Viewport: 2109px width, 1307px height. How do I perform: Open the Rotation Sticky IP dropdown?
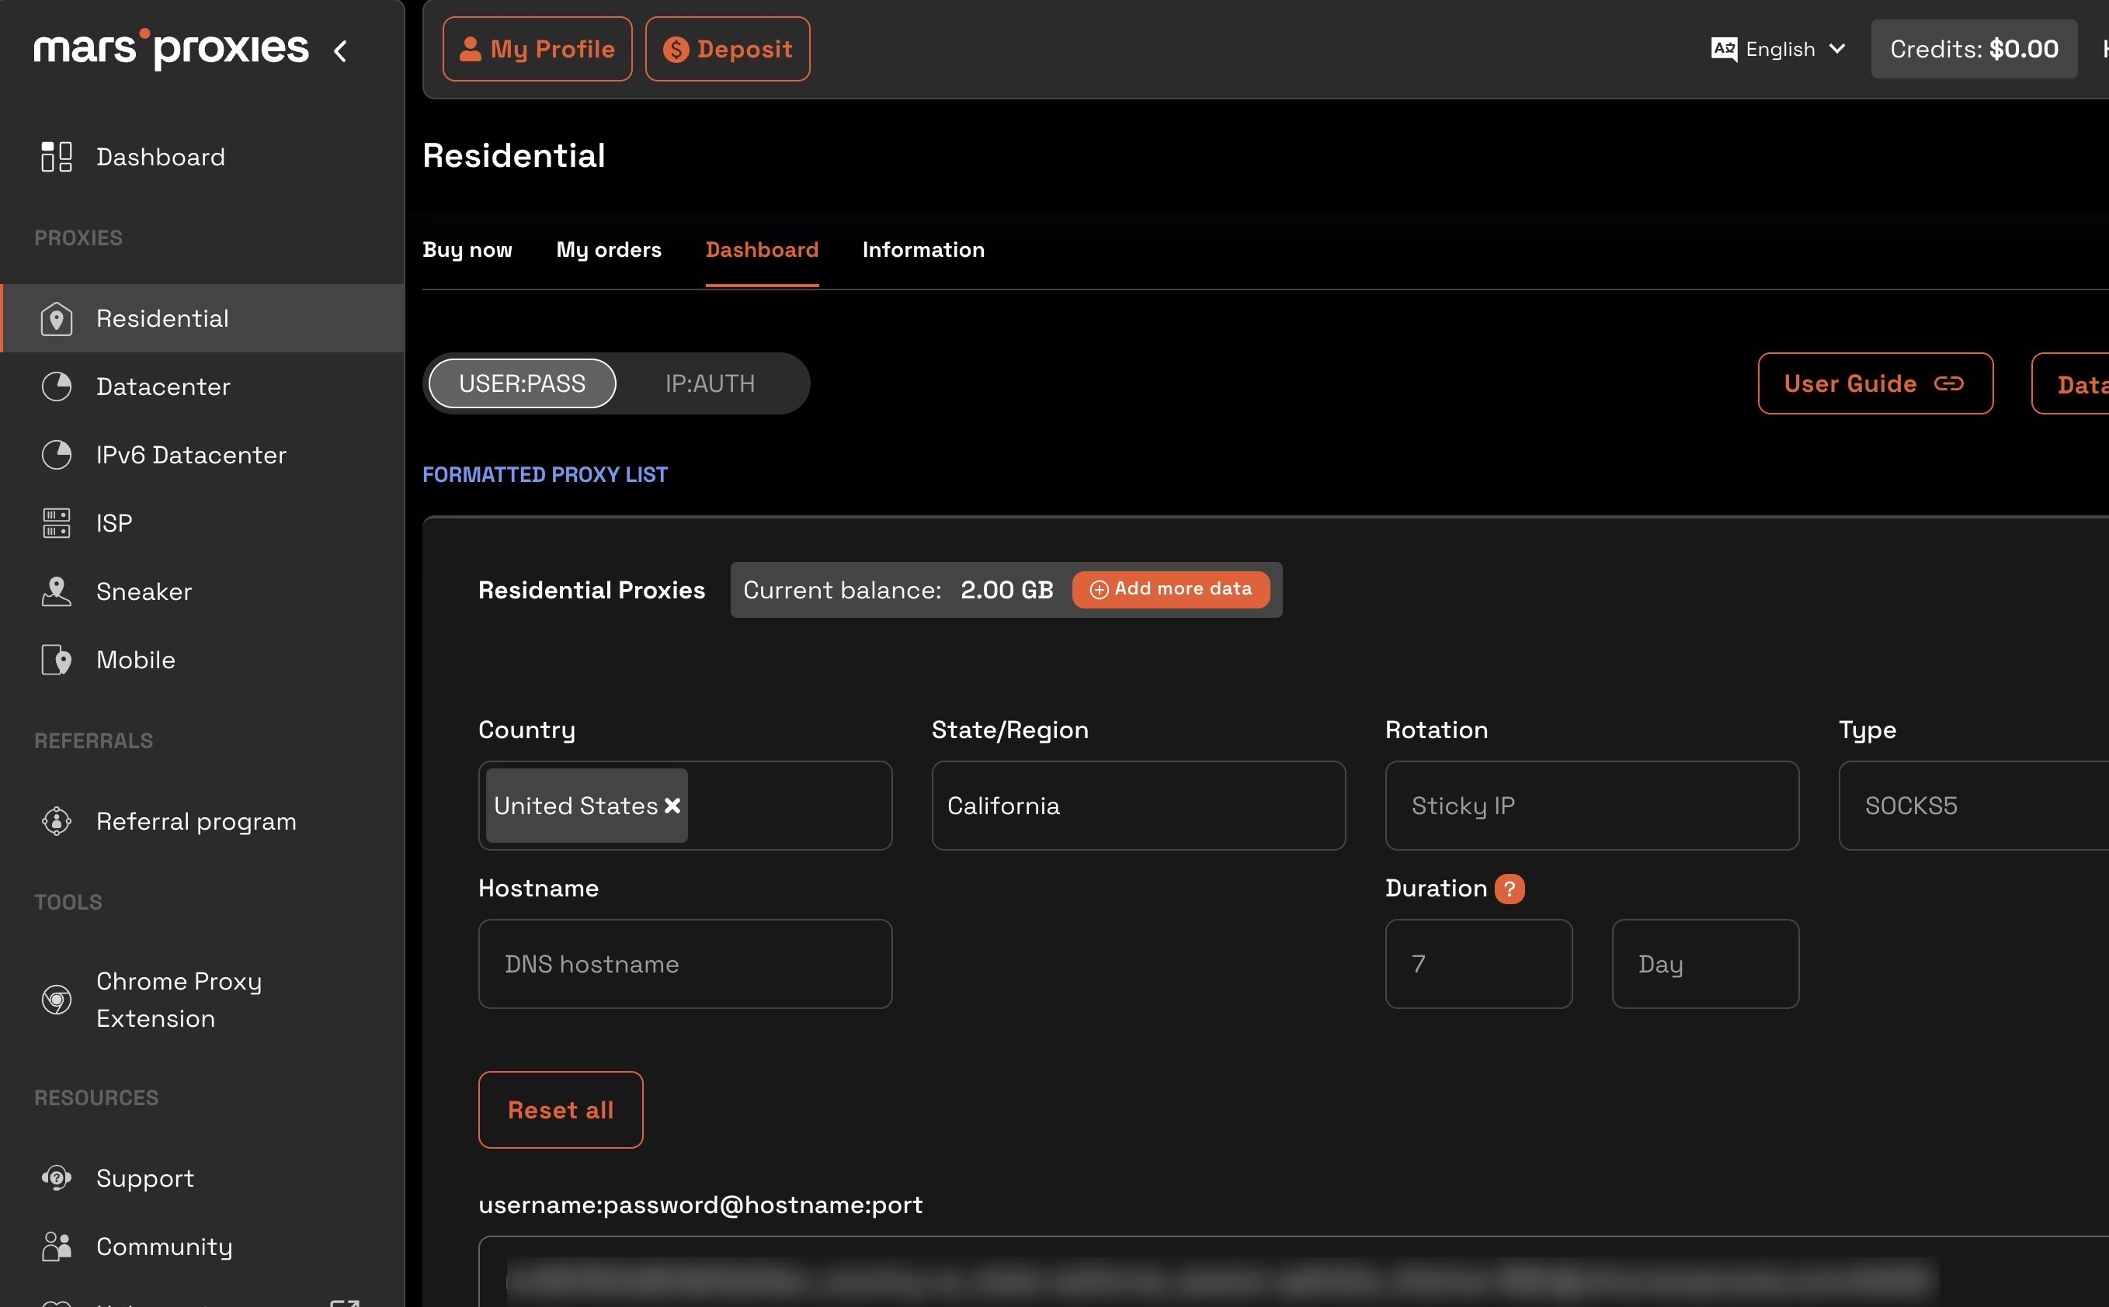pyautogui.click(x=1591, y=806)
